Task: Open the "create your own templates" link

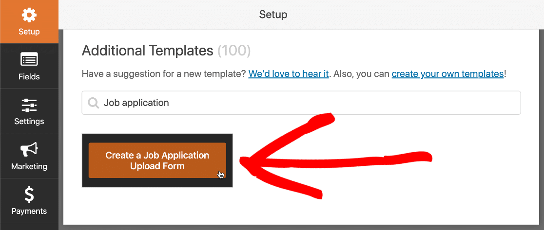Action: [x=447, y=74]
